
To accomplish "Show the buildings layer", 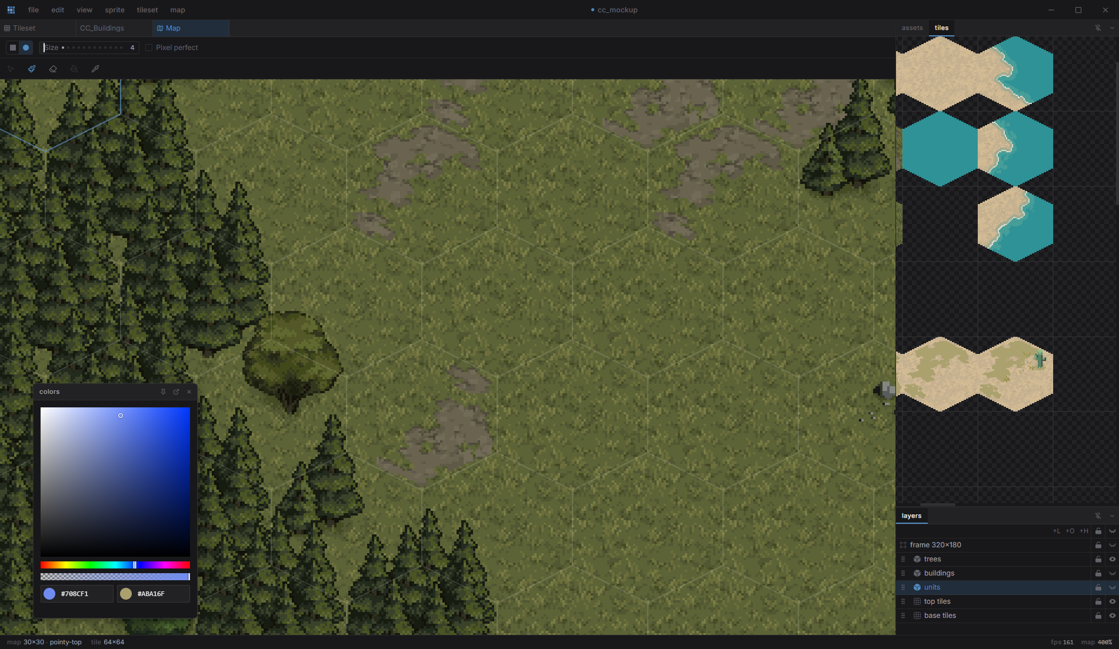I will 1112,573.
